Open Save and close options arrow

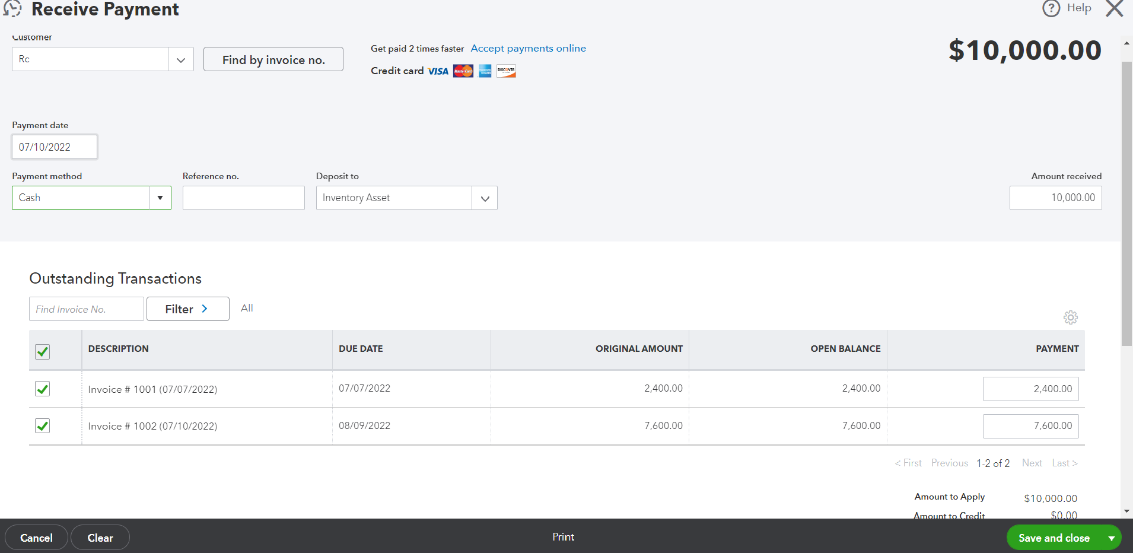point(1111,538)
